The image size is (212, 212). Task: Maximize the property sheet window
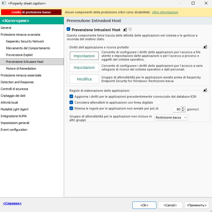click(193, 3)
